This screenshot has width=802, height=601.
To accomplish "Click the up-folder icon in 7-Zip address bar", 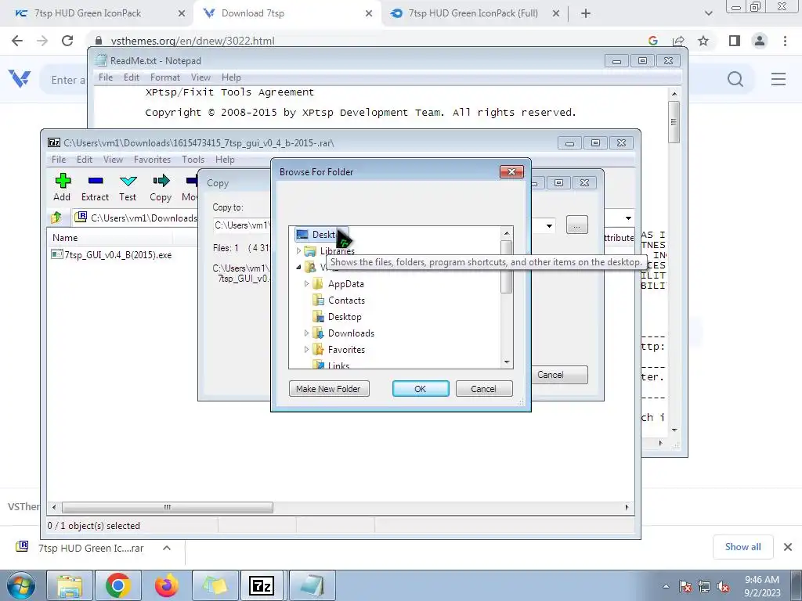I will pos(56,218).
